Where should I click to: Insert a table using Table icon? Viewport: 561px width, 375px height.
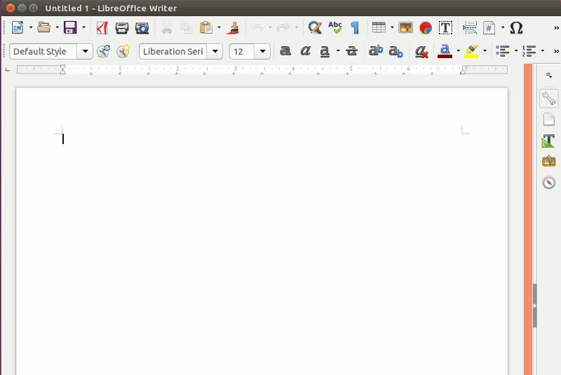[x=379, y=27]
